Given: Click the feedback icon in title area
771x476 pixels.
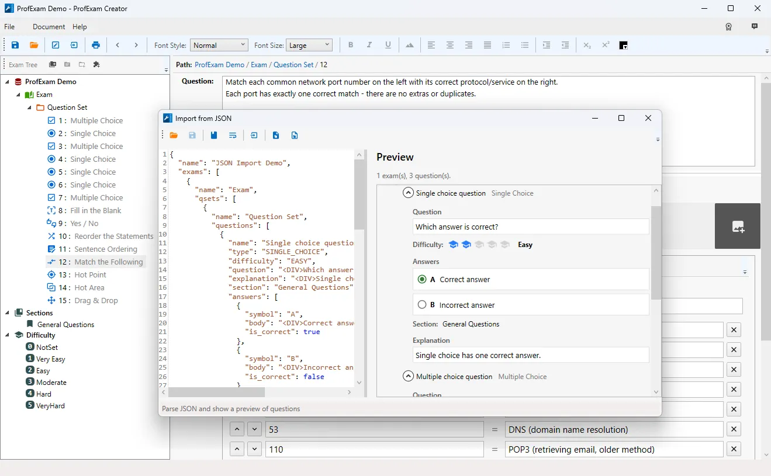Looking at the screenshot, I should click(755, 27).
